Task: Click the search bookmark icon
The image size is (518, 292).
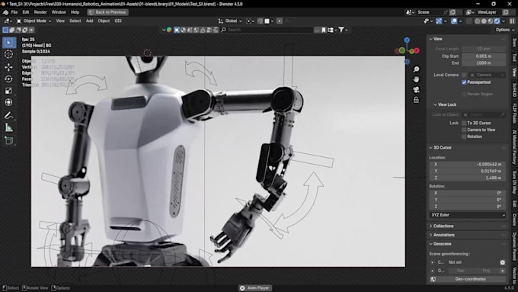Action: [324, 30]
